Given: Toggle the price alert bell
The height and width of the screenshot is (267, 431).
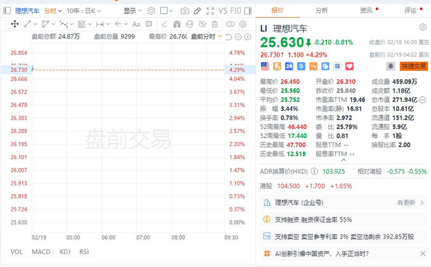Looking at the screenshot, I should (390, 66).
